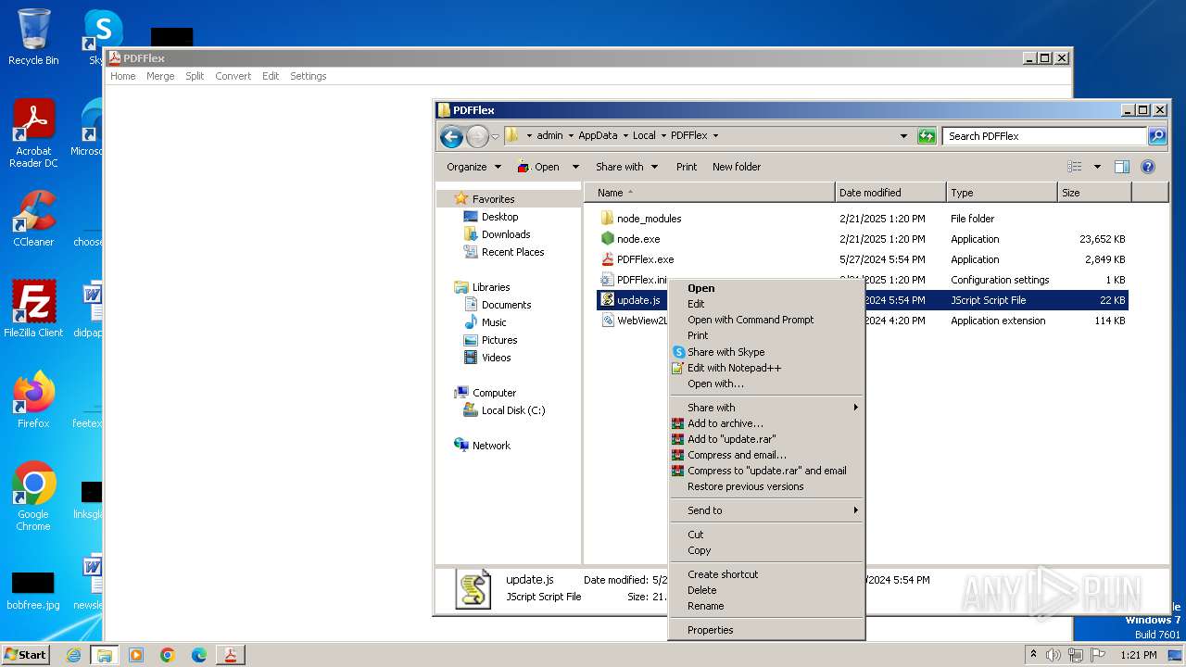The width and height of the screenshot is (1186, 667).
Task: Select the PDFFlex.exe file icon
Action: [x=608, y=259]
